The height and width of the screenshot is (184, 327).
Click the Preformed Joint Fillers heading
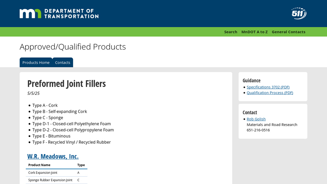pos(66,83)
